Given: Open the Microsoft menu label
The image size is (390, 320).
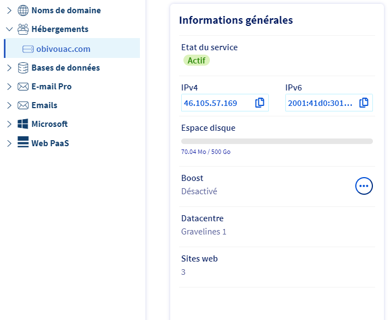Looking at the screenshot, I should click(50, 124).
